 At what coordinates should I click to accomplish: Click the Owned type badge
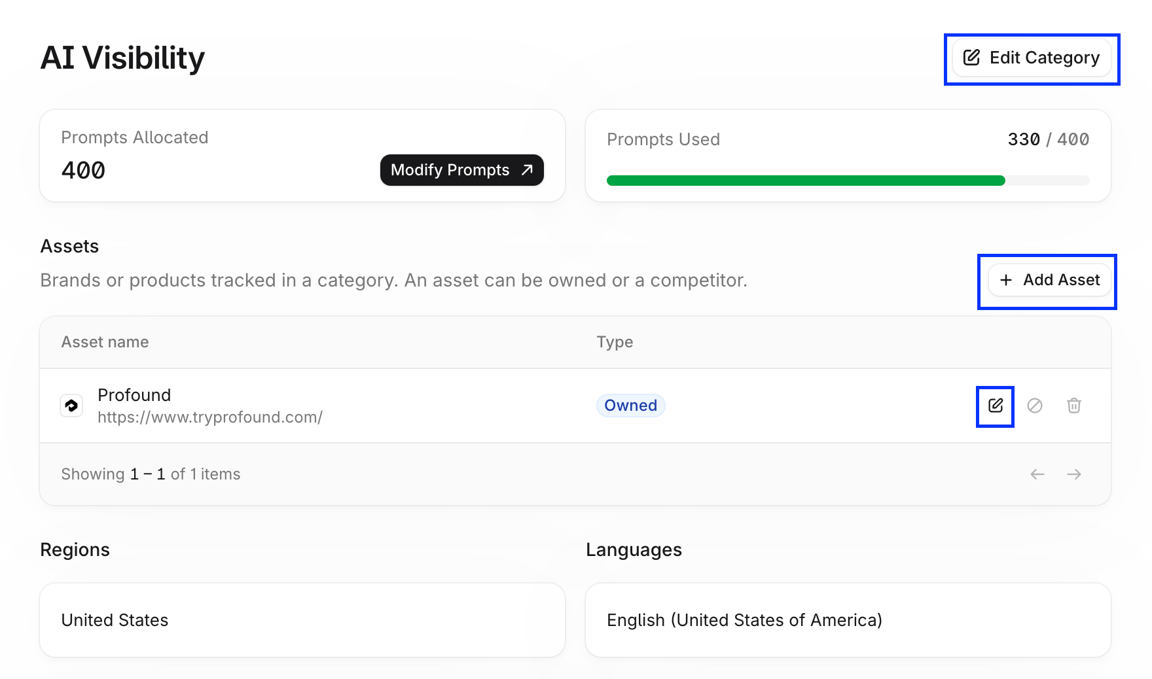click(x=631, y=406)
